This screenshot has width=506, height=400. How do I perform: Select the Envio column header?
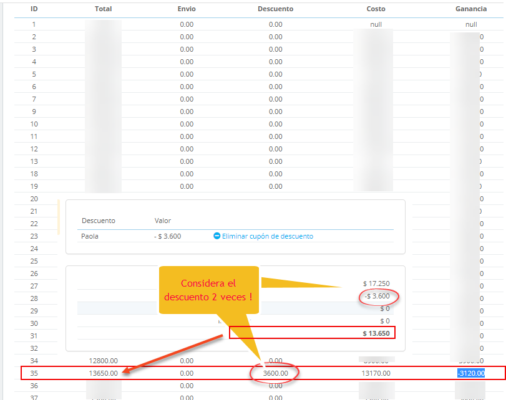click(187, 9)
